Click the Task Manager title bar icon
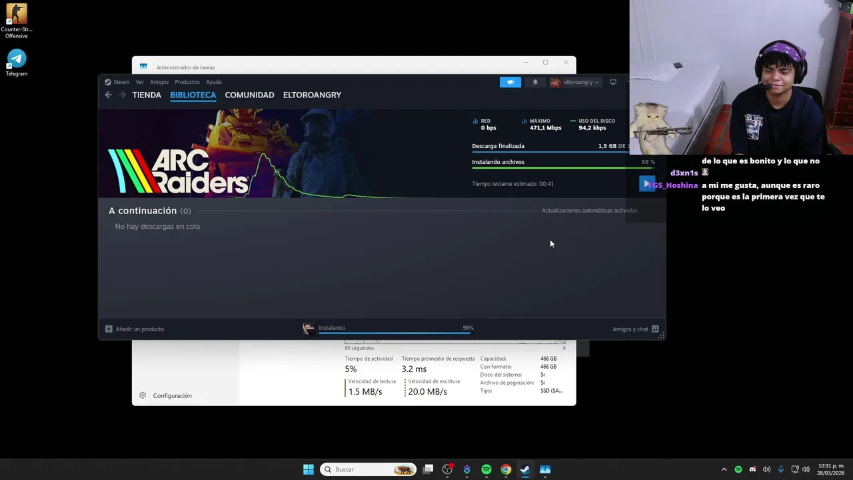The width and height of the screenshot is (853, 480). pos(143,67)
